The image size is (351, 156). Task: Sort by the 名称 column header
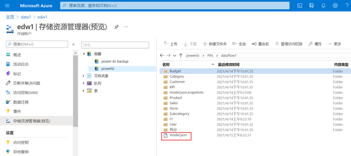click(x=166, y=65)
